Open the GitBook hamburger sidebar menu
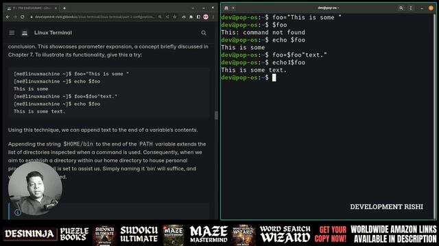 click(x=12, y=33)
